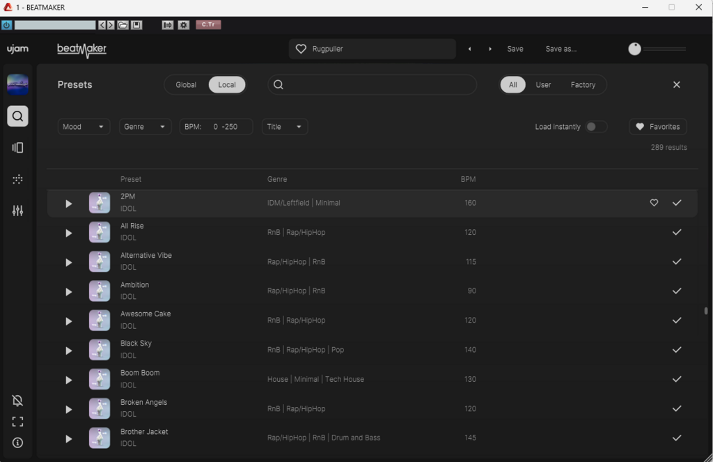Click the product artwork thumbnail in the sidebar
Image resolution: width=713 pixels, height=462 pixels.
(x=17, y=84)
